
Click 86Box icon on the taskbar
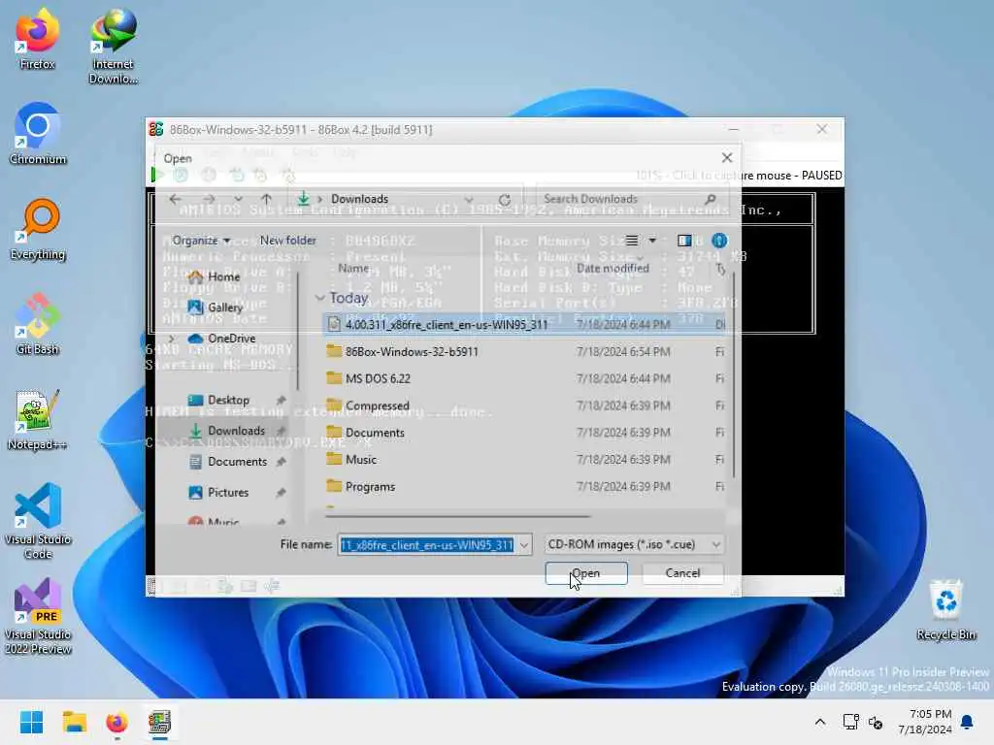tap(160, 722)
